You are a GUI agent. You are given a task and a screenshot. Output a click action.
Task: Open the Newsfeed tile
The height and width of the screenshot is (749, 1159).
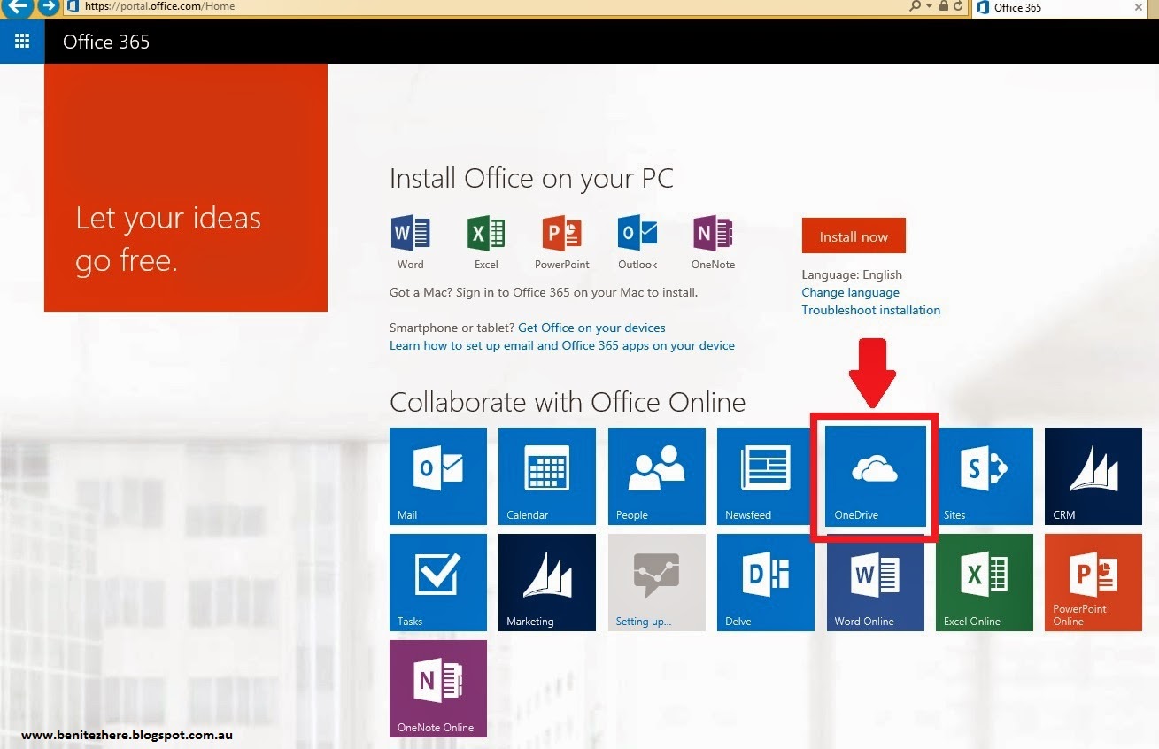coord(766,476)
